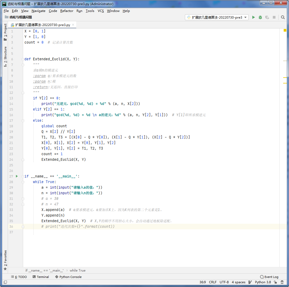Open the Edit menu
The height and width of the screenshot is (287, 289).
coord(15,11)
